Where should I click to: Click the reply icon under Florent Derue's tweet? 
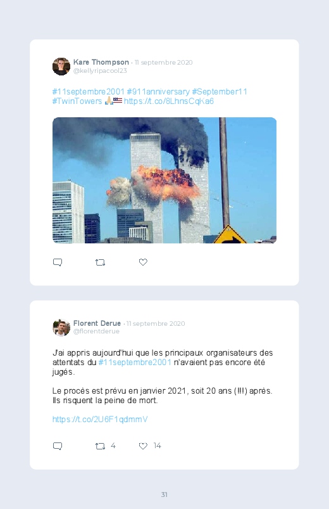tap(58, 446)
